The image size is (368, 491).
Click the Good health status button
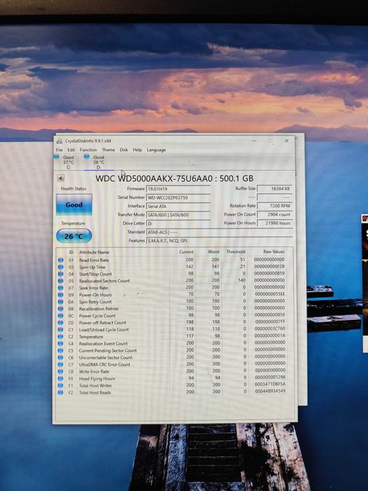(74, 205)
